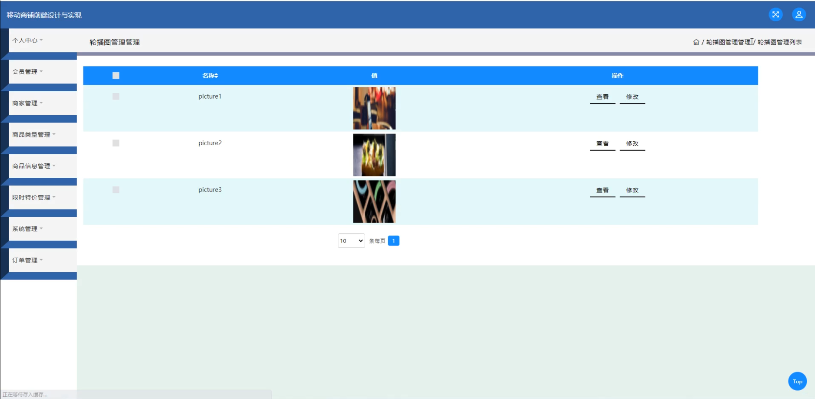Screen dimensions: 815x399
Task: Click the fullscreen toggle icon in header
Action: [775, 15]
